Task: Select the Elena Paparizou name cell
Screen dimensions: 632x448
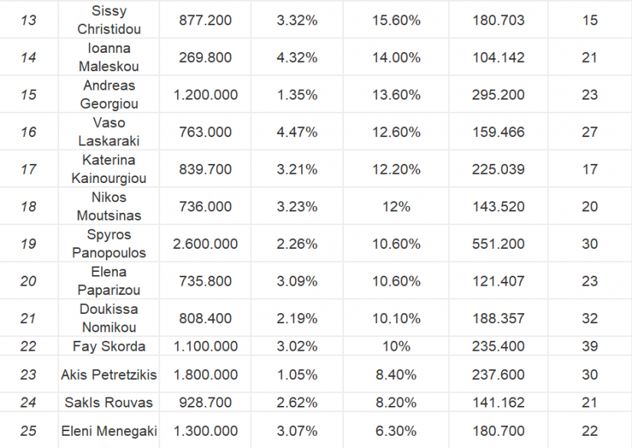Action: 109,281
